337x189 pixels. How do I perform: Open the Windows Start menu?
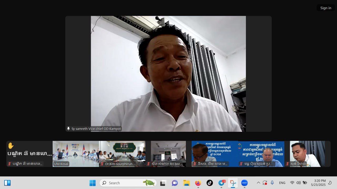[x=93, y=183]
